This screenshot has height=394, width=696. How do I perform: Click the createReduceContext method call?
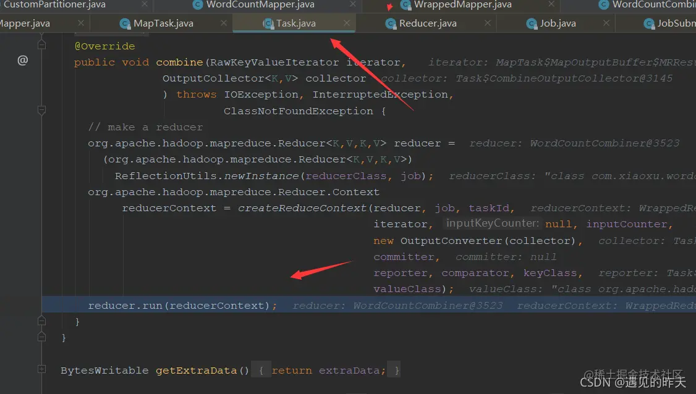click(x=302, y=208)
